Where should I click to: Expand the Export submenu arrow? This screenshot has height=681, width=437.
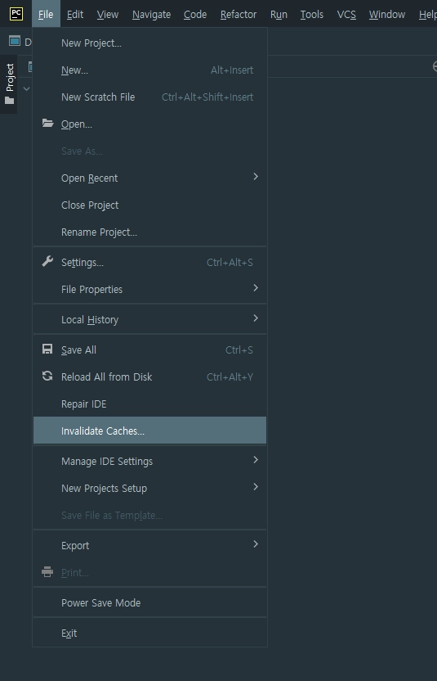pos(256,543)
